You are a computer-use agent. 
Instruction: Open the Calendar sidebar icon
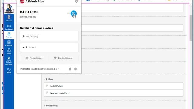point(9,43)
